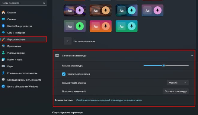Select the pink-orange gradient keyboard theme
The width and height of the screenshot is (198, 115).
tap(101, 26)
